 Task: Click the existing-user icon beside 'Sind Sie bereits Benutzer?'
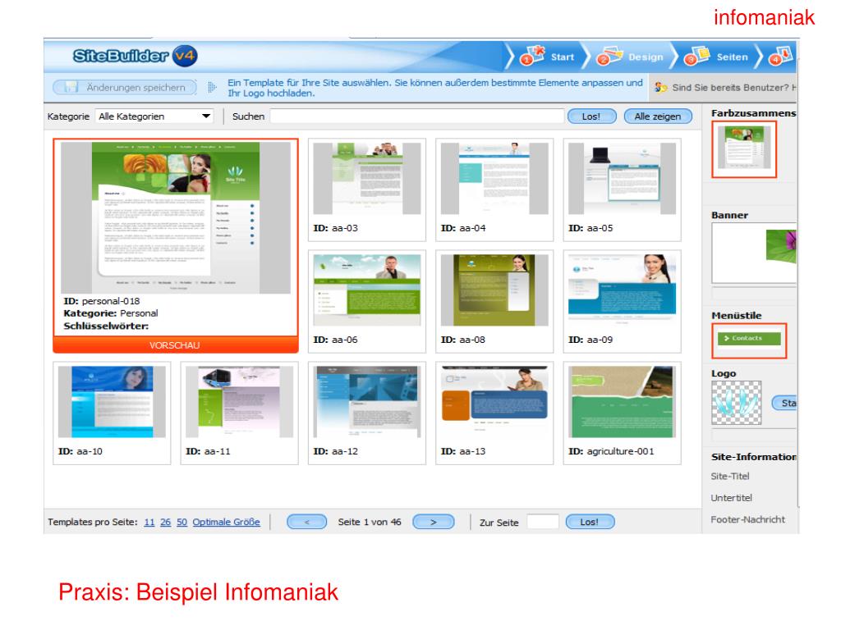[x=661, y=87]
